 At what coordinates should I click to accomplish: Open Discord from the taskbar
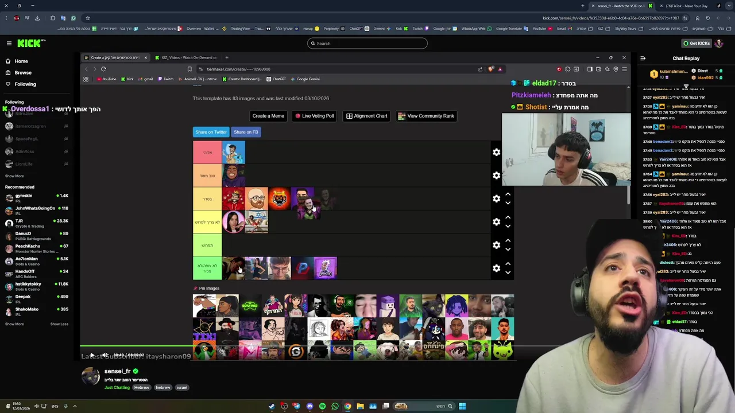tap(310, 406)
